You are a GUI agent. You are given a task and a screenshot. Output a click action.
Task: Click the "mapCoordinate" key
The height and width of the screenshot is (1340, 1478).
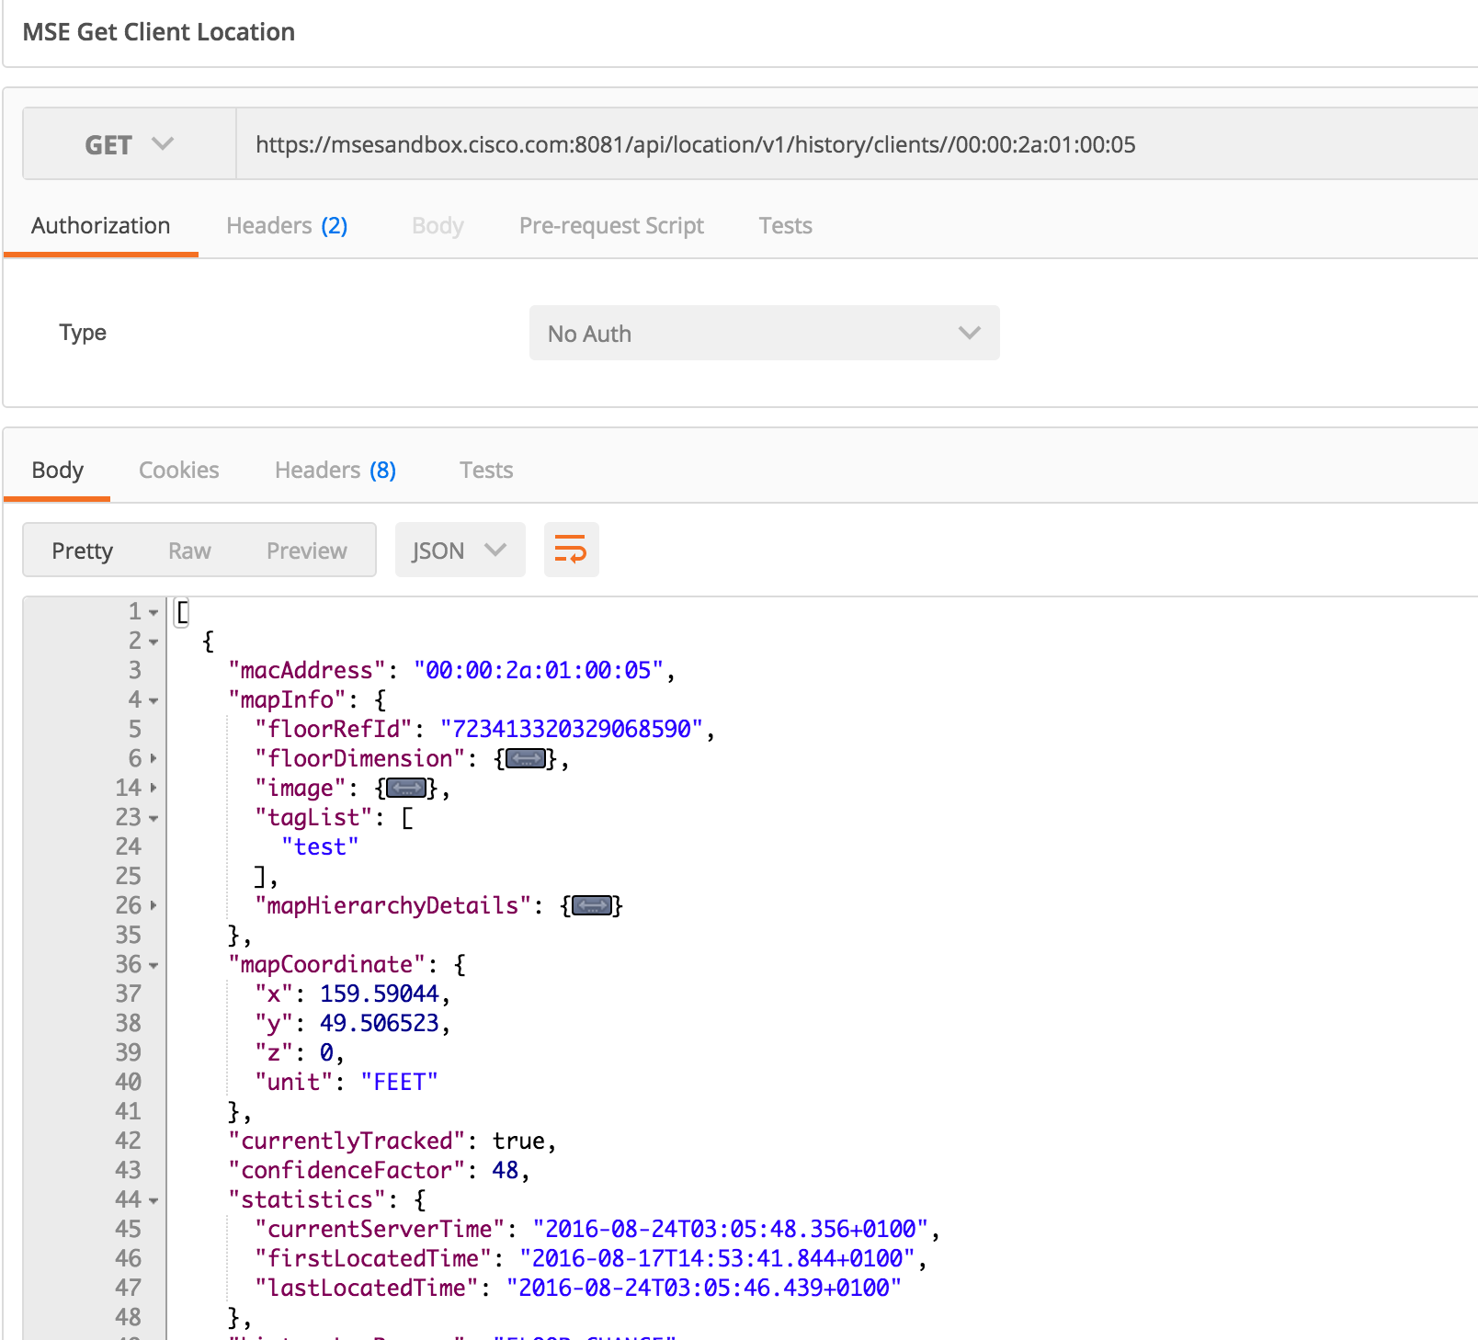[x=326, y=965]
